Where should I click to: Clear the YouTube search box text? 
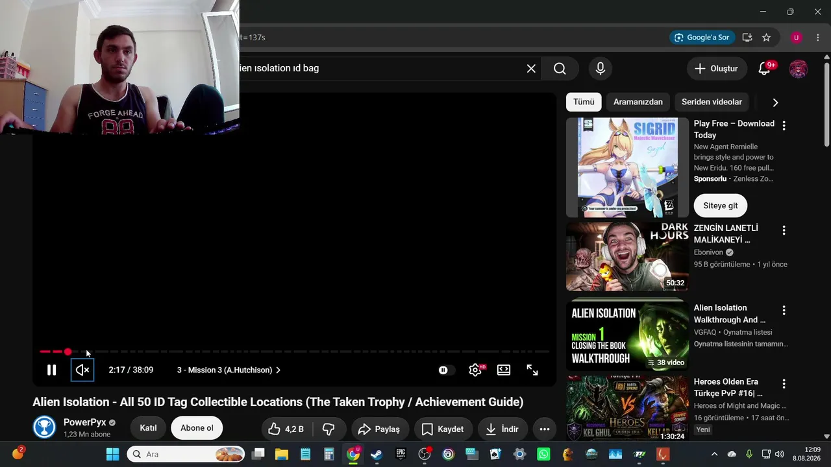coord(531,69)
